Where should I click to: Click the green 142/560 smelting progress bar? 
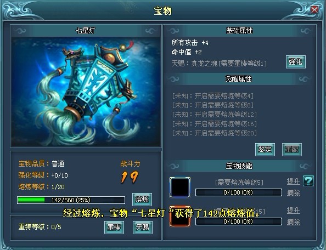pos(71,200)
